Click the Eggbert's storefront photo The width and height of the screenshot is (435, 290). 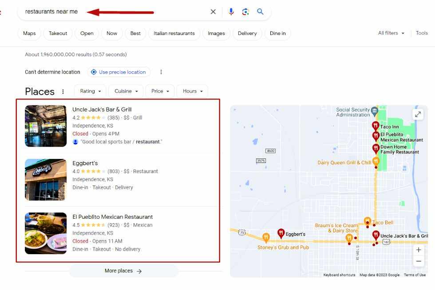[x=46, y=180]
